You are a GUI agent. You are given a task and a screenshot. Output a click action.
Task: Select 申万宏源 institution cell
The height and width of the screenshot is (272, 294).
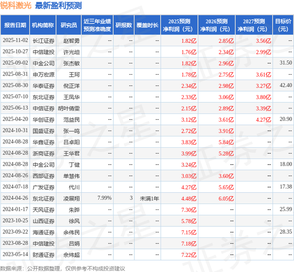[x=44, y=75]
